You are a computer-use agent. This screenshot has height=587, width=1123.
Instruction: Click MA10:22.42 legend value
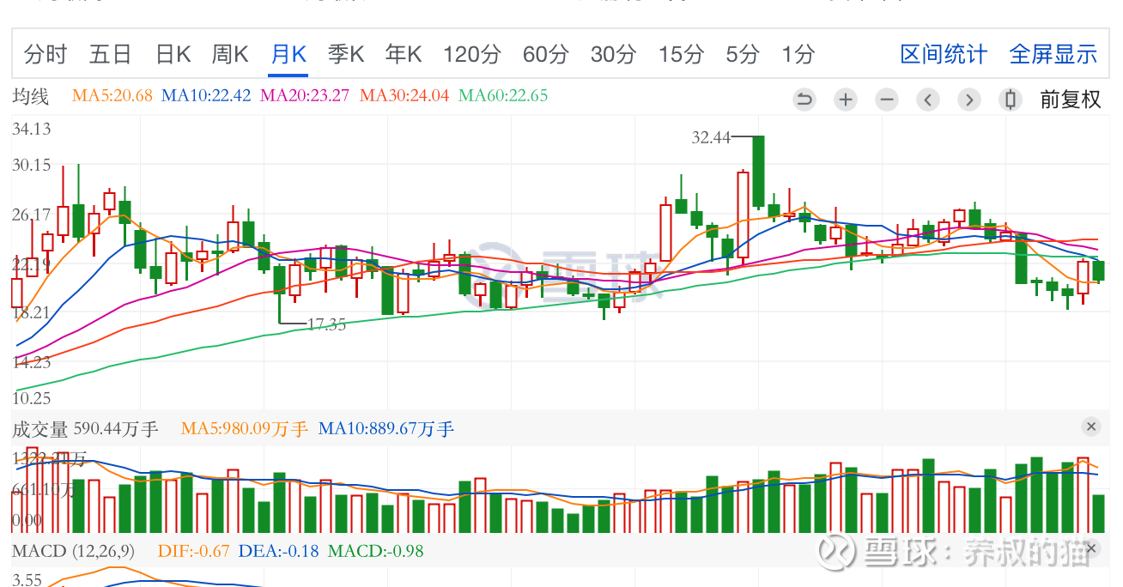click(206, 95)
